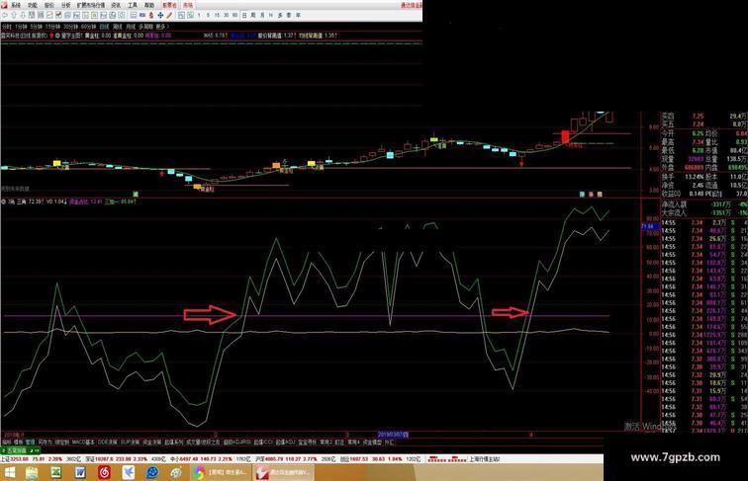Open the 报价 menu
This screenshot has width=748, height=481.
[x=48, y=5]
